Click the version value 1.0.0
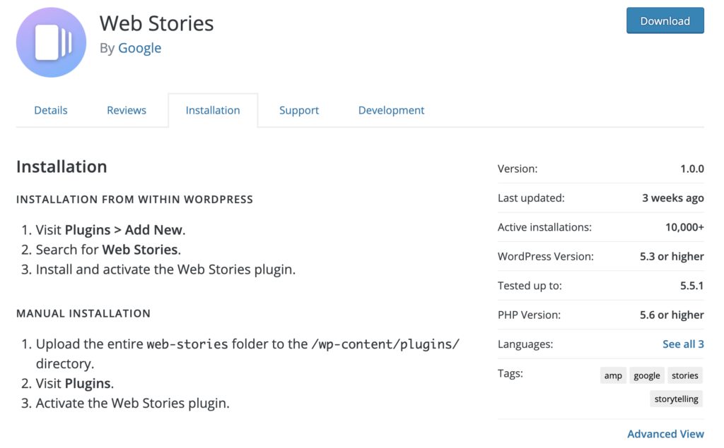This screenshot has height=448, width=724. (x=691, y=169)
